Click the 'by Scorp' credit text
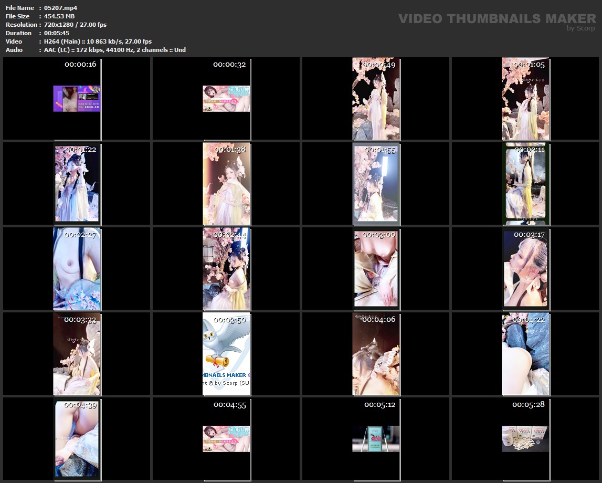Viewport: 602px width, 483px height. coord(581,28)
